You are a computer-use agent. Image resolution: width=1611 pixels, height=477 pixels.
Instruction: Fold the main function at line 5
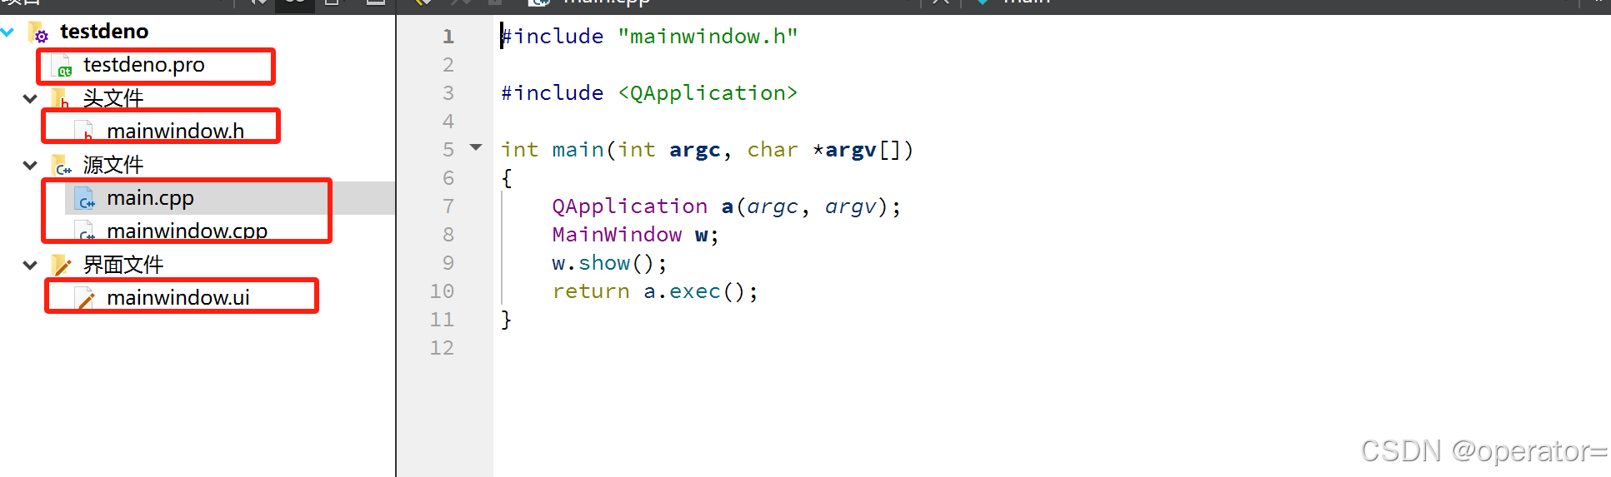tap(476, 147)
